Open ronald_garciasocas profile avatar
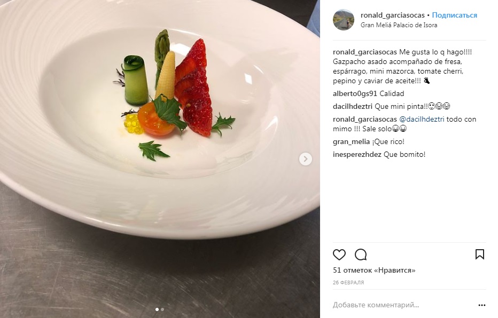The image size is (498, 318). [x=344, y=20]
